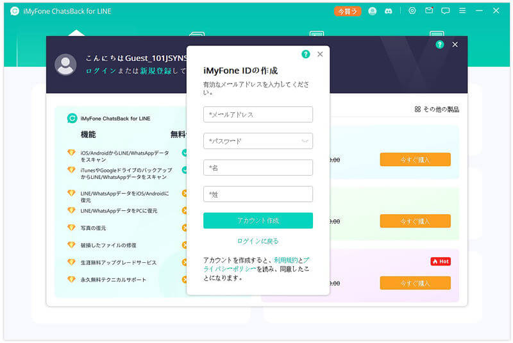Screen dimensions: 513x343
Task: Click the iMyFone IDの作成 dialog title
Action: (x=240, y=71)
